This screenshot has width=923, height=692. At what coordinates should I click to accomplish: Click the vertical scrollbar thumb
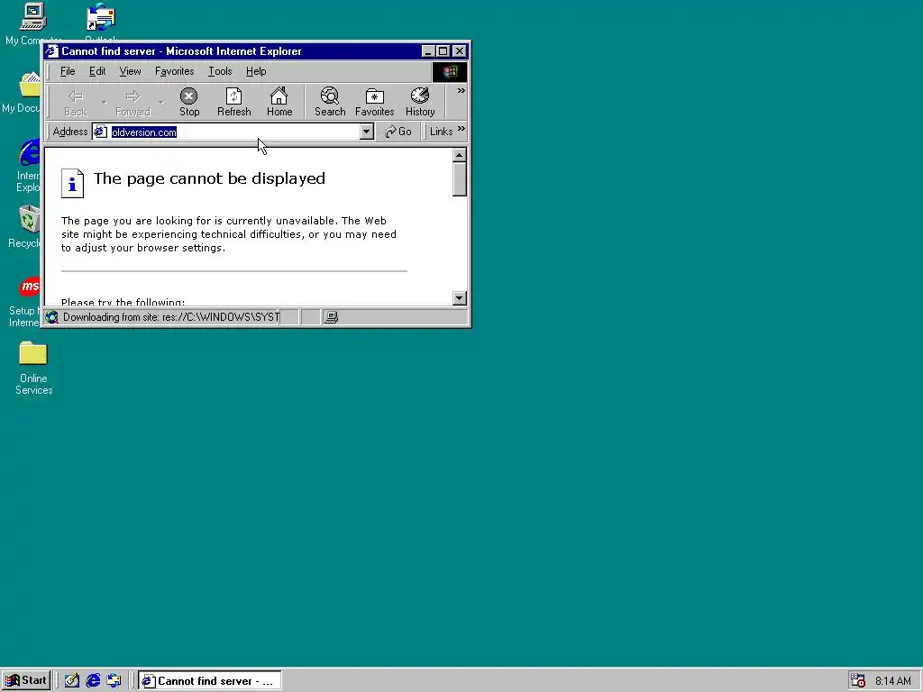tap(459, 179)
